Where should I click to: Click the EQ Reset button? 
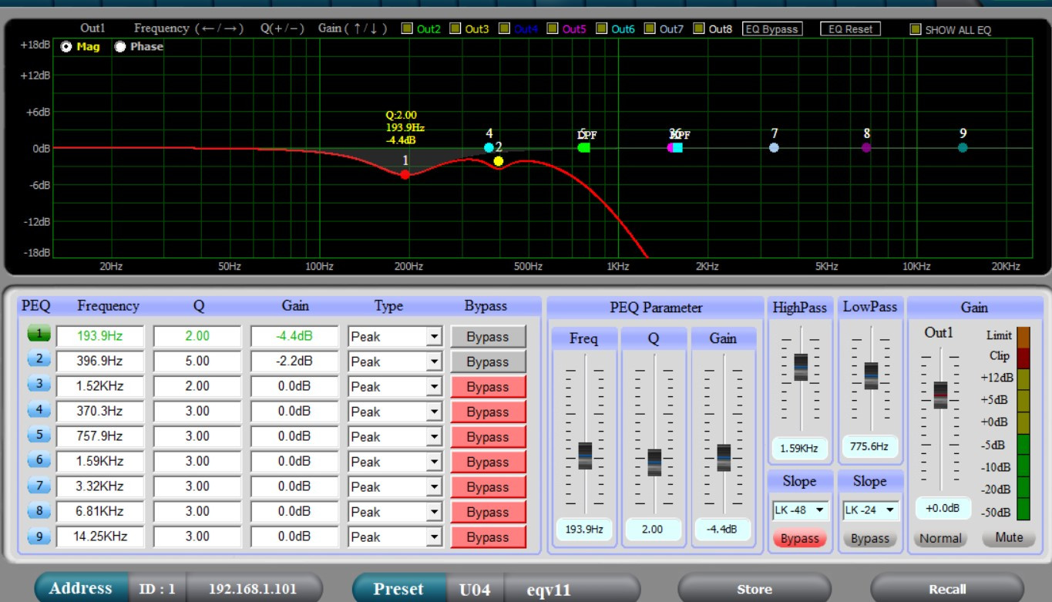click(x=850, y=29)
